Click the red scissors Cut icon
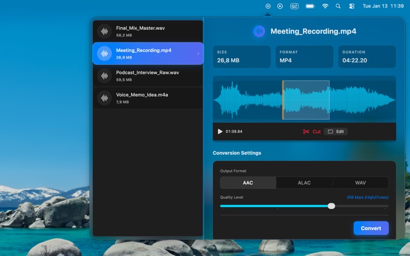Screen dimensions: 410x256 (x=306, y=132)
